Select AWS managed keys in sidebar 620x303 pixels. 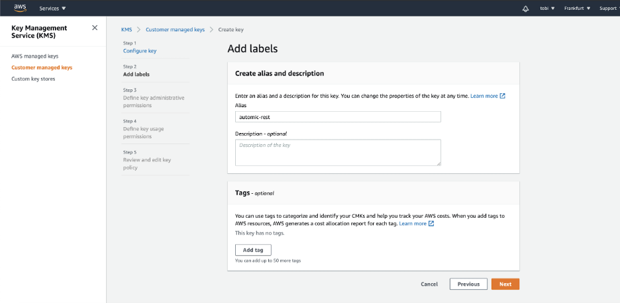[x=34, y=56]
